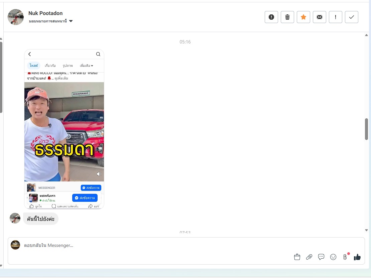The height and width of the screenshot is (278, 371).
Task: Click the share arrow icon under post
Action: point(90,206)
